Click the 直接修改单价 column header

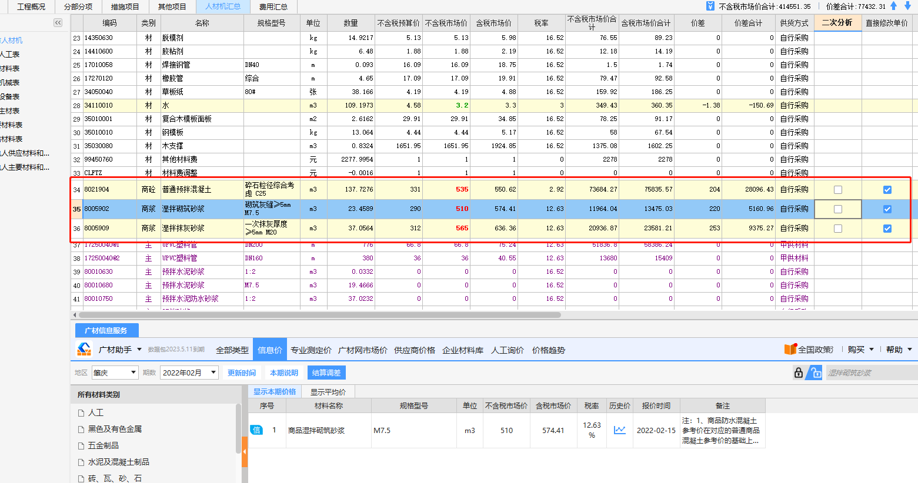887,23
